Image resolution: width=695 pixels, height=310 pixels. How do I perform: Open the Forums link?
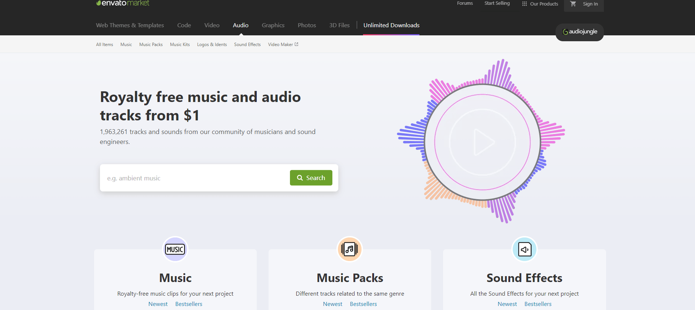click(x=465, y=3)
